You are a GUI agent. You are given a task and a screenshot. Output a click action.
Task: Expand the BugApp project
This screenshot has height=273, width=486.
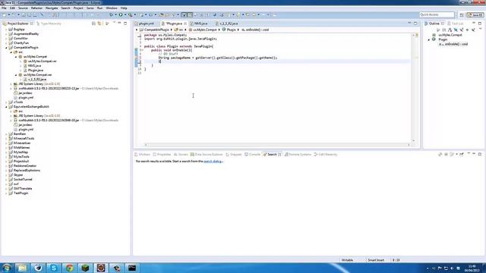click(x=6, y=30)
